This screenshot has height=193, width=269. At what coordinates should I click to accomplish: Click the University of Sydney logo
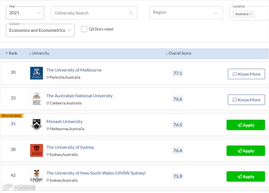(37, 150)
